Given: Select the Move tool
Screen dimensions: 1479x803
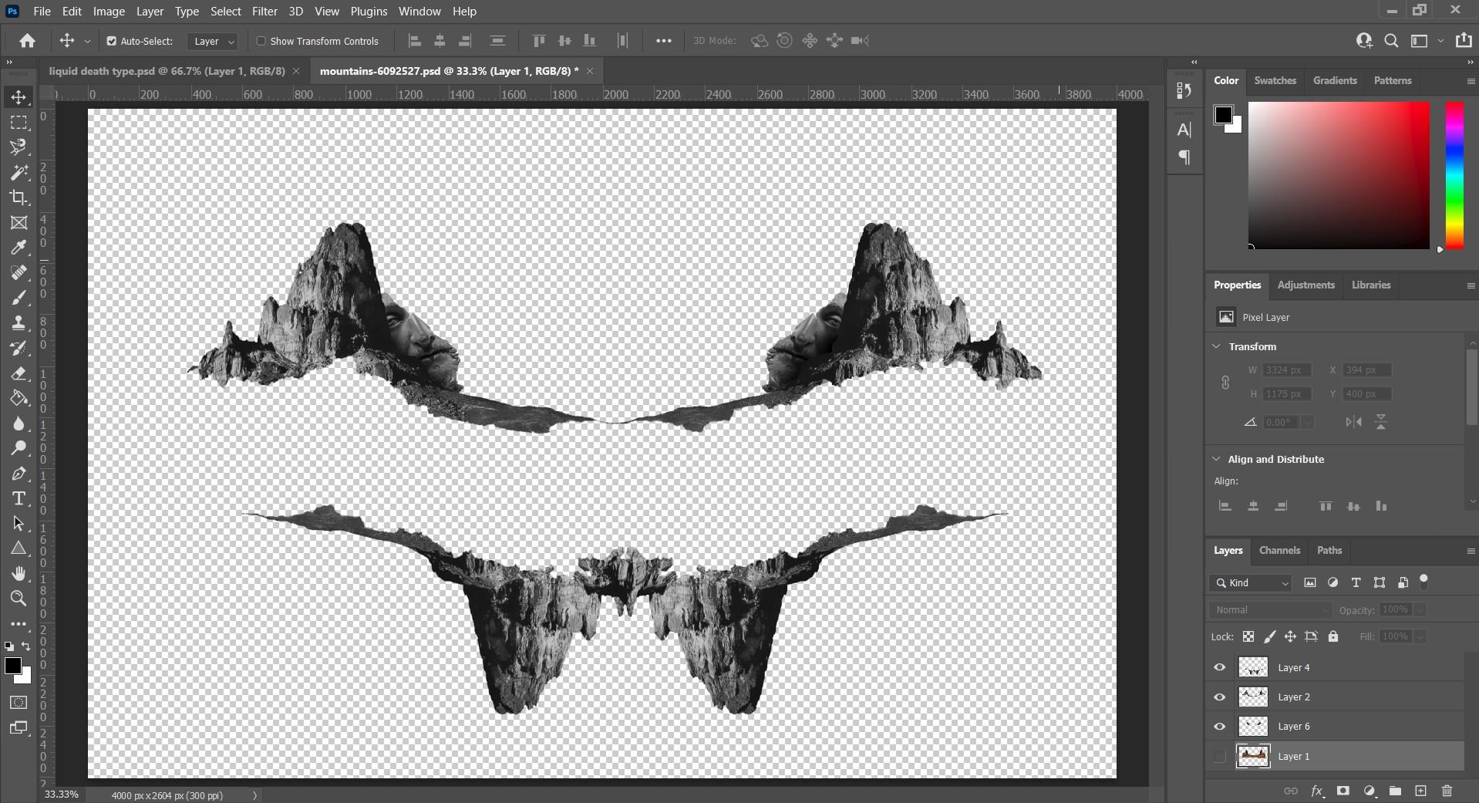Looking at the screenshot, I should (x=19, y=97).
